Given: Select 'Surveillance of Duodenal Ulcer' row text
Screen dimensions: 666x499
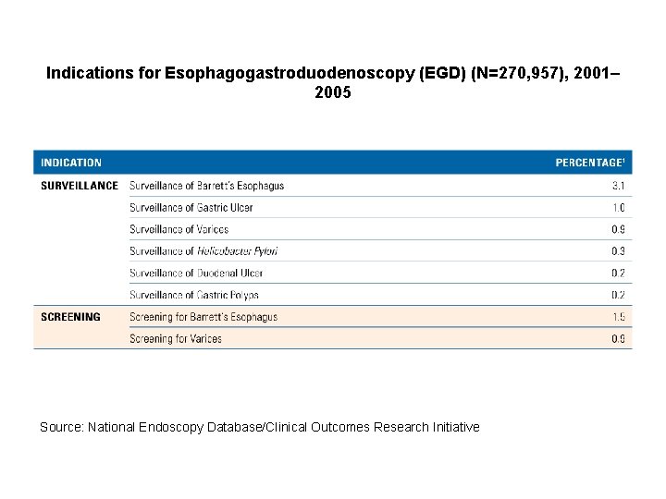Looking at the screenshot, I should click(x=196, y=273).
